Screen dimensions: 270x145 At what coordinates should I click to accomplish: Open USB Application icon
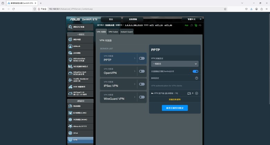pyautogui.click(x=70, y=87)
